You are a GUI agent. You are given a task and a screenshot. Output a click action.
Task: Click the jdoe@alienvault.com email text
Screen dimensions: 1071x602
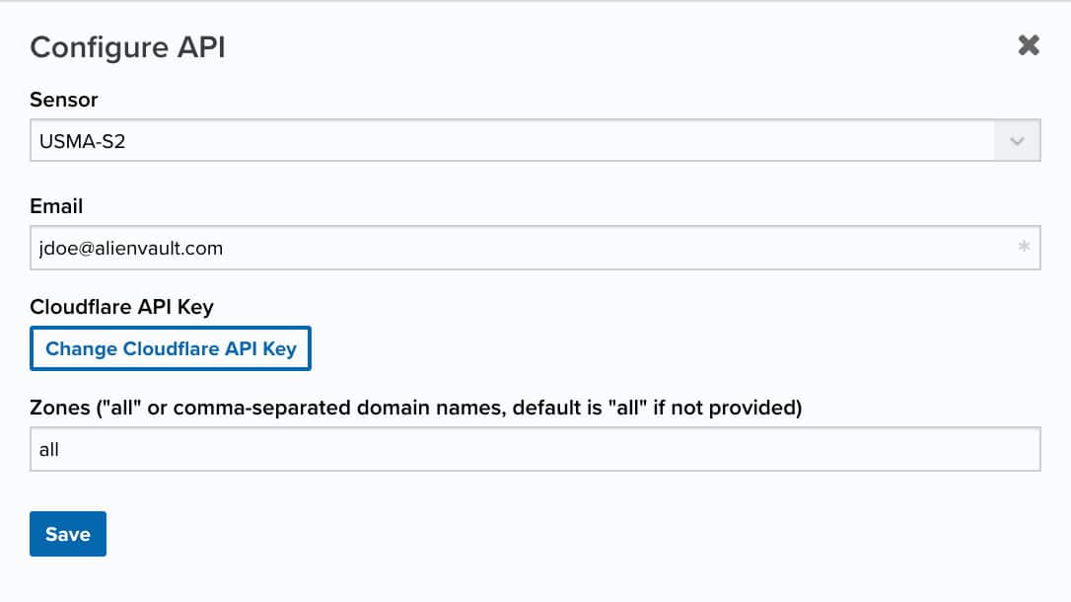pos(131,248)
